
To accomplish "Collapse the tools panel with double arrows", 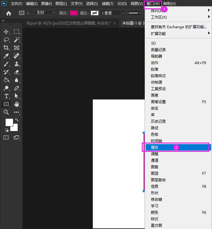I will coord(3,21).
